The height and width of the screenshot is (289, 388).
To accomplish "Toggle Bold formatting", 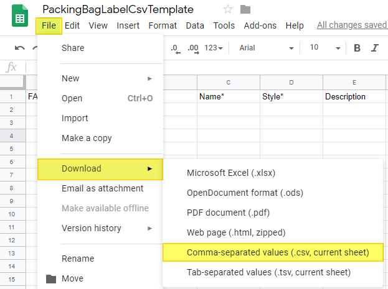I will (x=357, y=48).
